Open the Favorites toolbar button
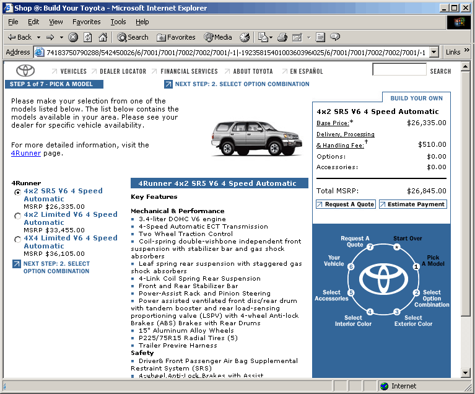Screen dimensions: 475x394 [x=176, y=37]
